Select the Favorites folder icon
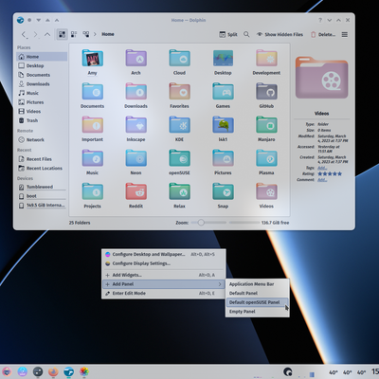 (x=179, y=92)
